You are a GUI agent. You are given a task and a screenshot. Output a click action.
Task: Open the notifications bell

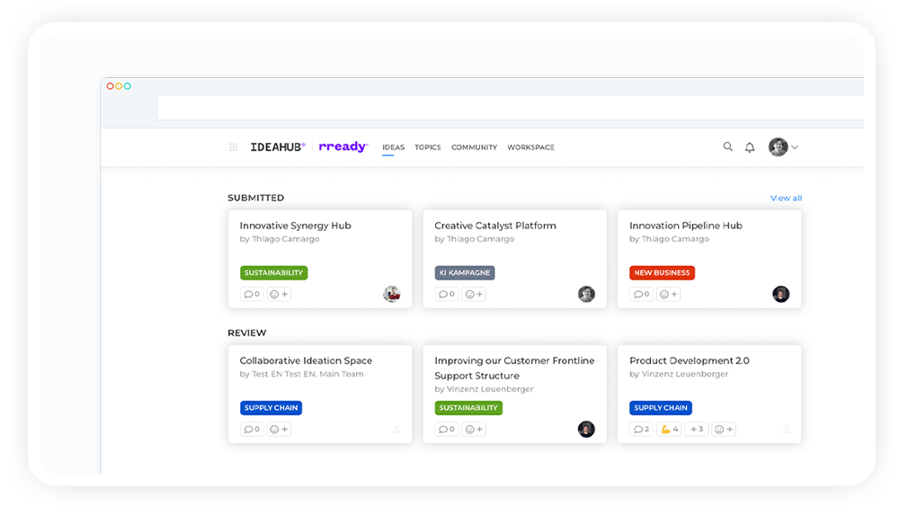[x=750, y=147]
